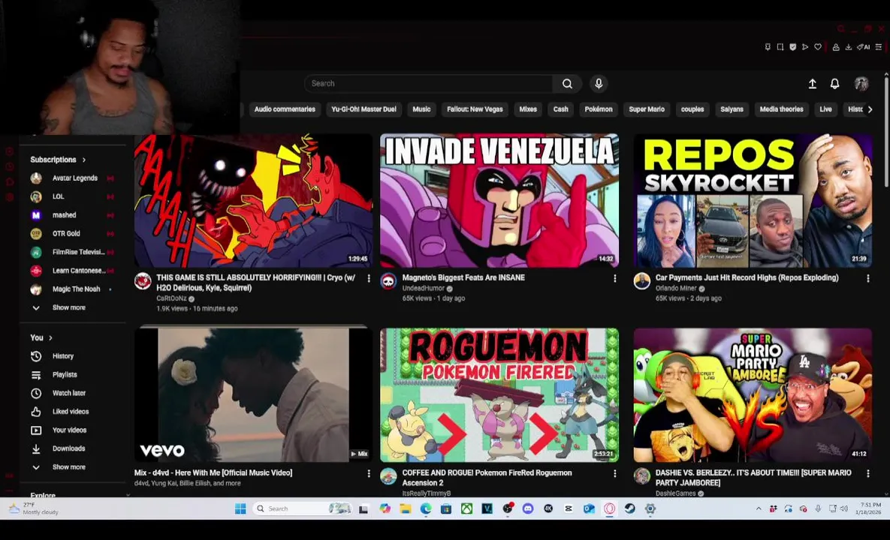
Task: Open the Subscriptions section chevron
Action: tap(84, 160)
